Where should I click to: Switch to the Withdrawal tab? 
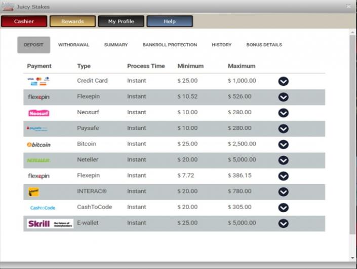[x=73, y=45]
